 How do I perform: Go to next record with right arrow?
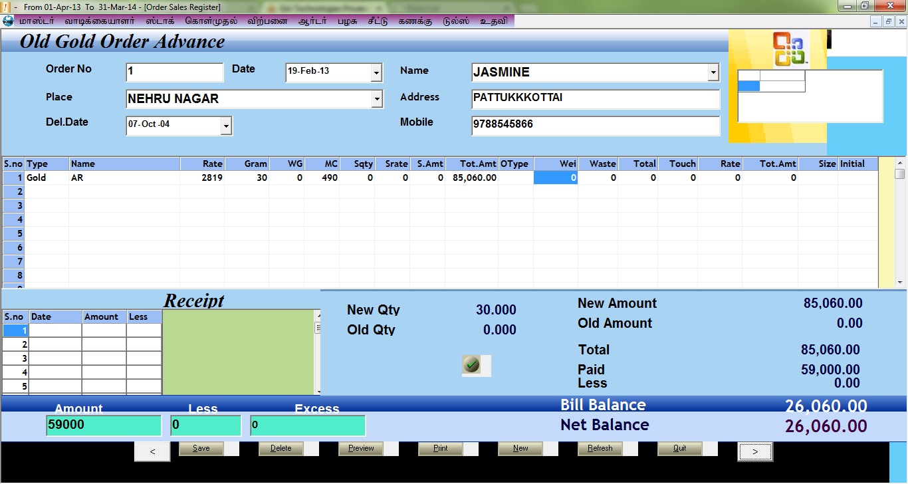[x=754, y=451]
